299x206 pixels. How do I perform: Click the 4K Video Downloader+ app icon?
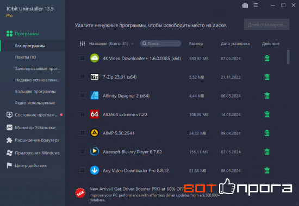95,58
